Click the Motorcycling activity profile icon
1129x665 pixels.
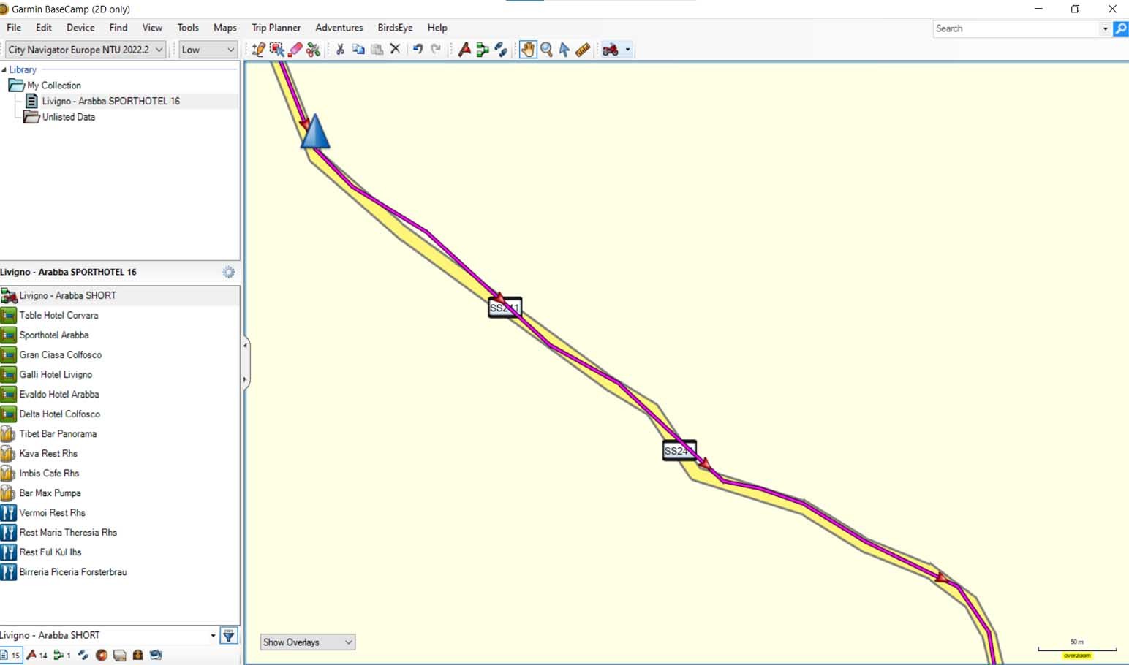(x=611, y=50)
